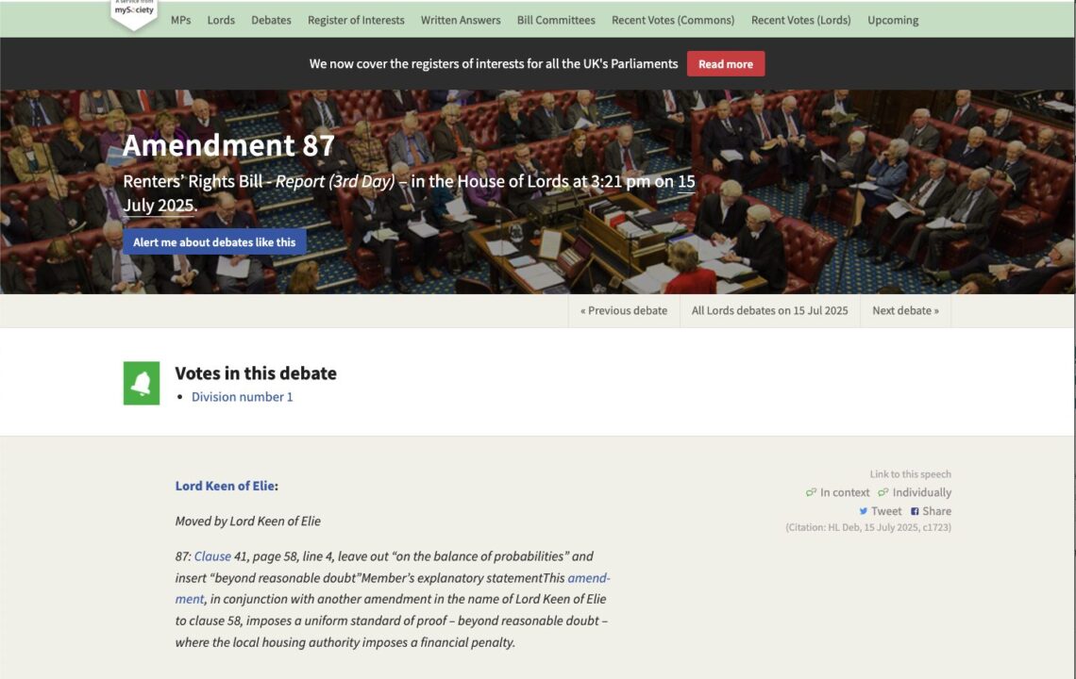Open Written Answers page
This screenshot has height=679, width=1076.
tap(461, 20)
